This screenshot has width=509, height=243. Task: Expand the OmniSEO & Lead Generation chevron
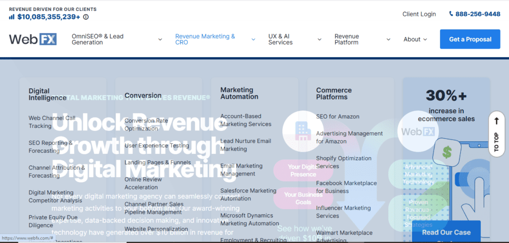click(x=160, y=40)
